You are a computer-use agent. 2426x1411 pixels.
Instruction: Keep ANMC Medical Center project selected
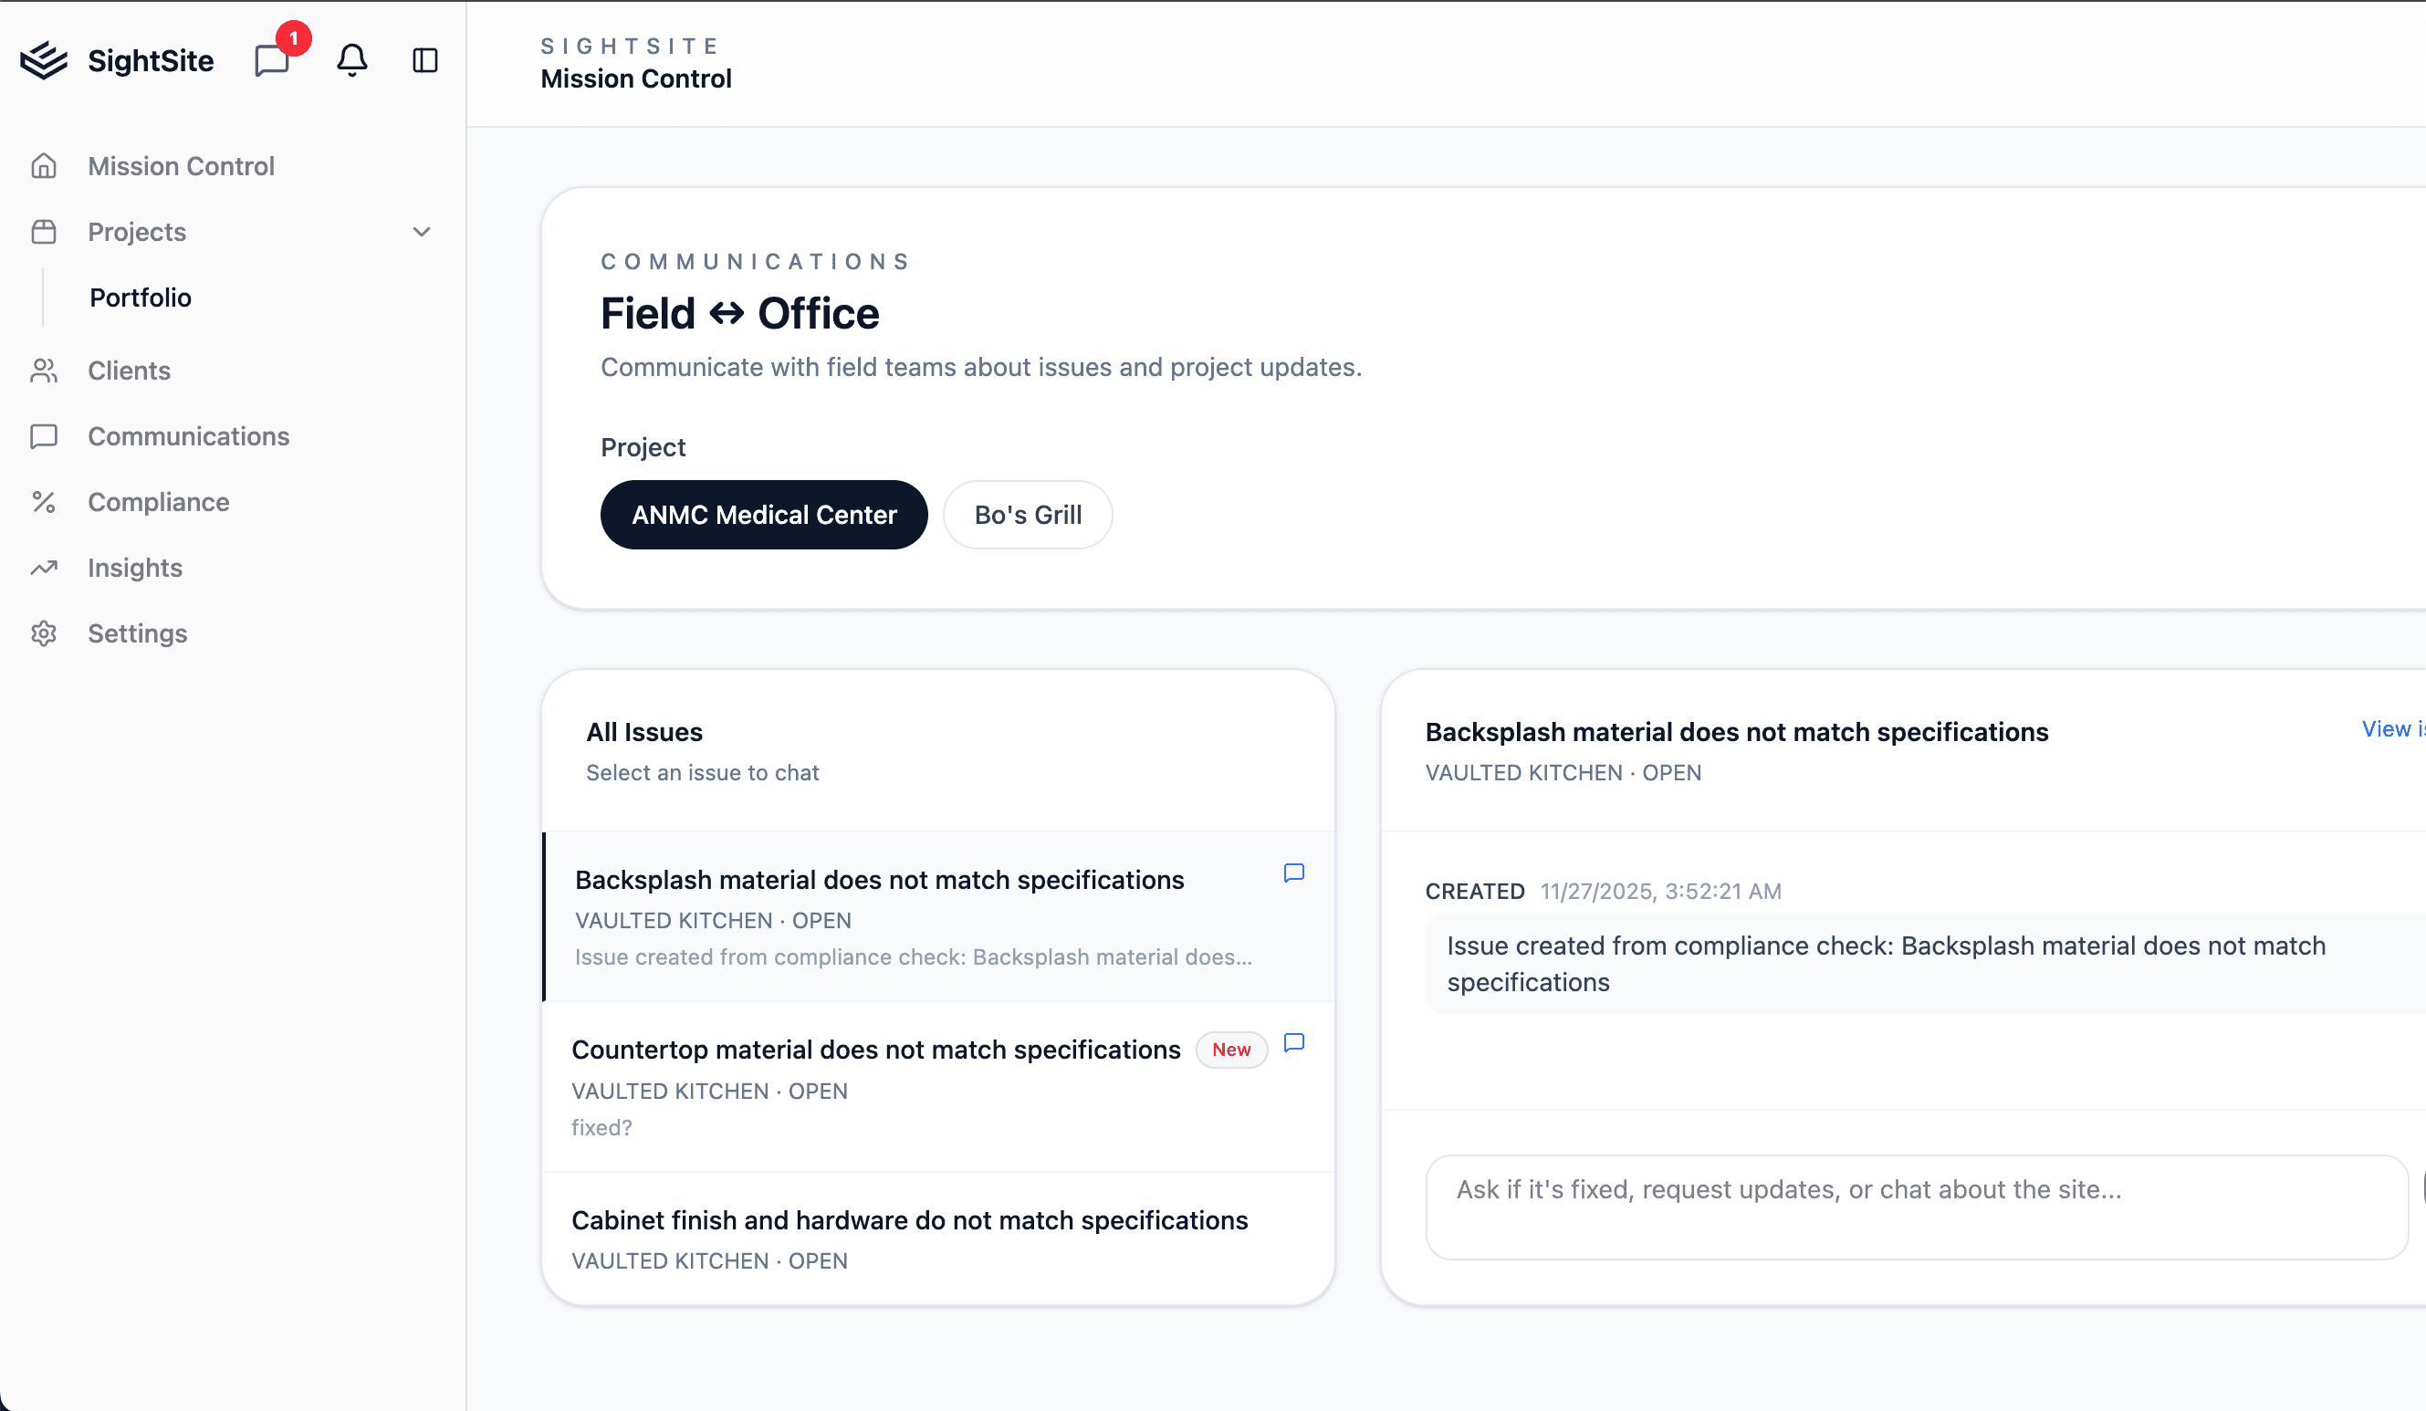tap(763, 514)
